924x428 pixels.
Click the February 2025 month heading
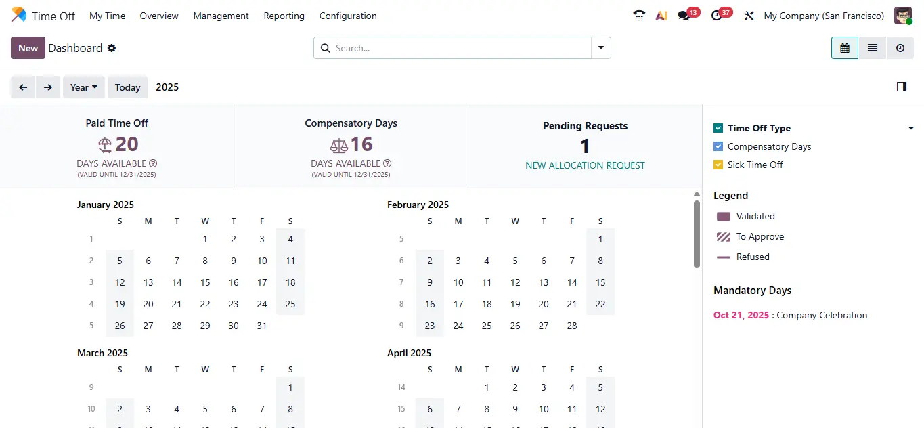click(418, 205)
